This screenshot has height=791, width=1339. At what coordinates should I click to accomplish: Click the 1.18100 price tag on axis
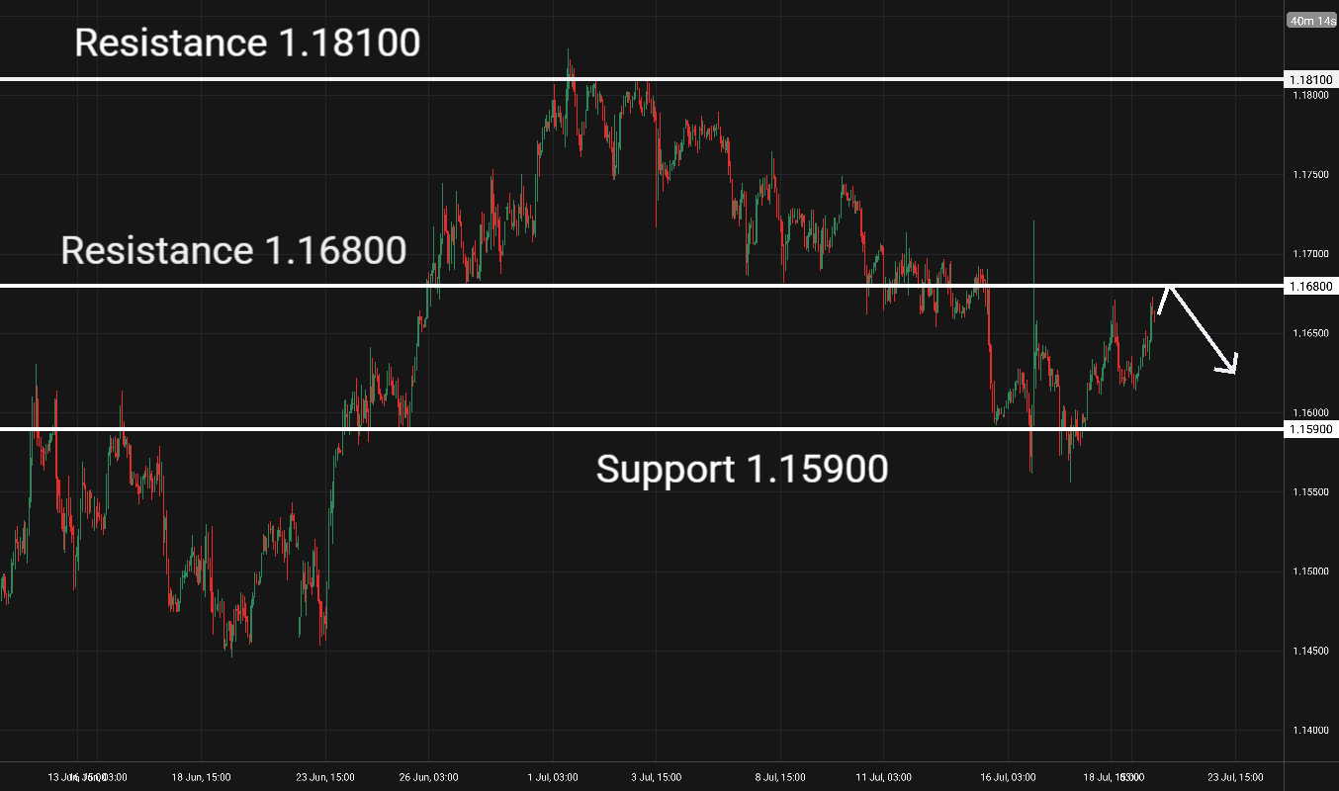1310,79
